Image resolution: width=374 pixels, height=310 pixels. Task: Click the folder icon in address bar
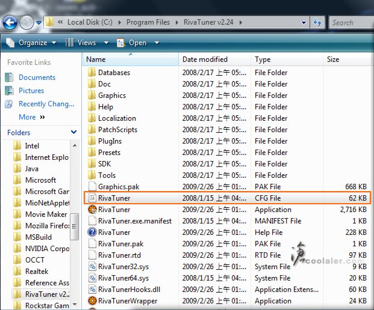(x=49, y=22)
